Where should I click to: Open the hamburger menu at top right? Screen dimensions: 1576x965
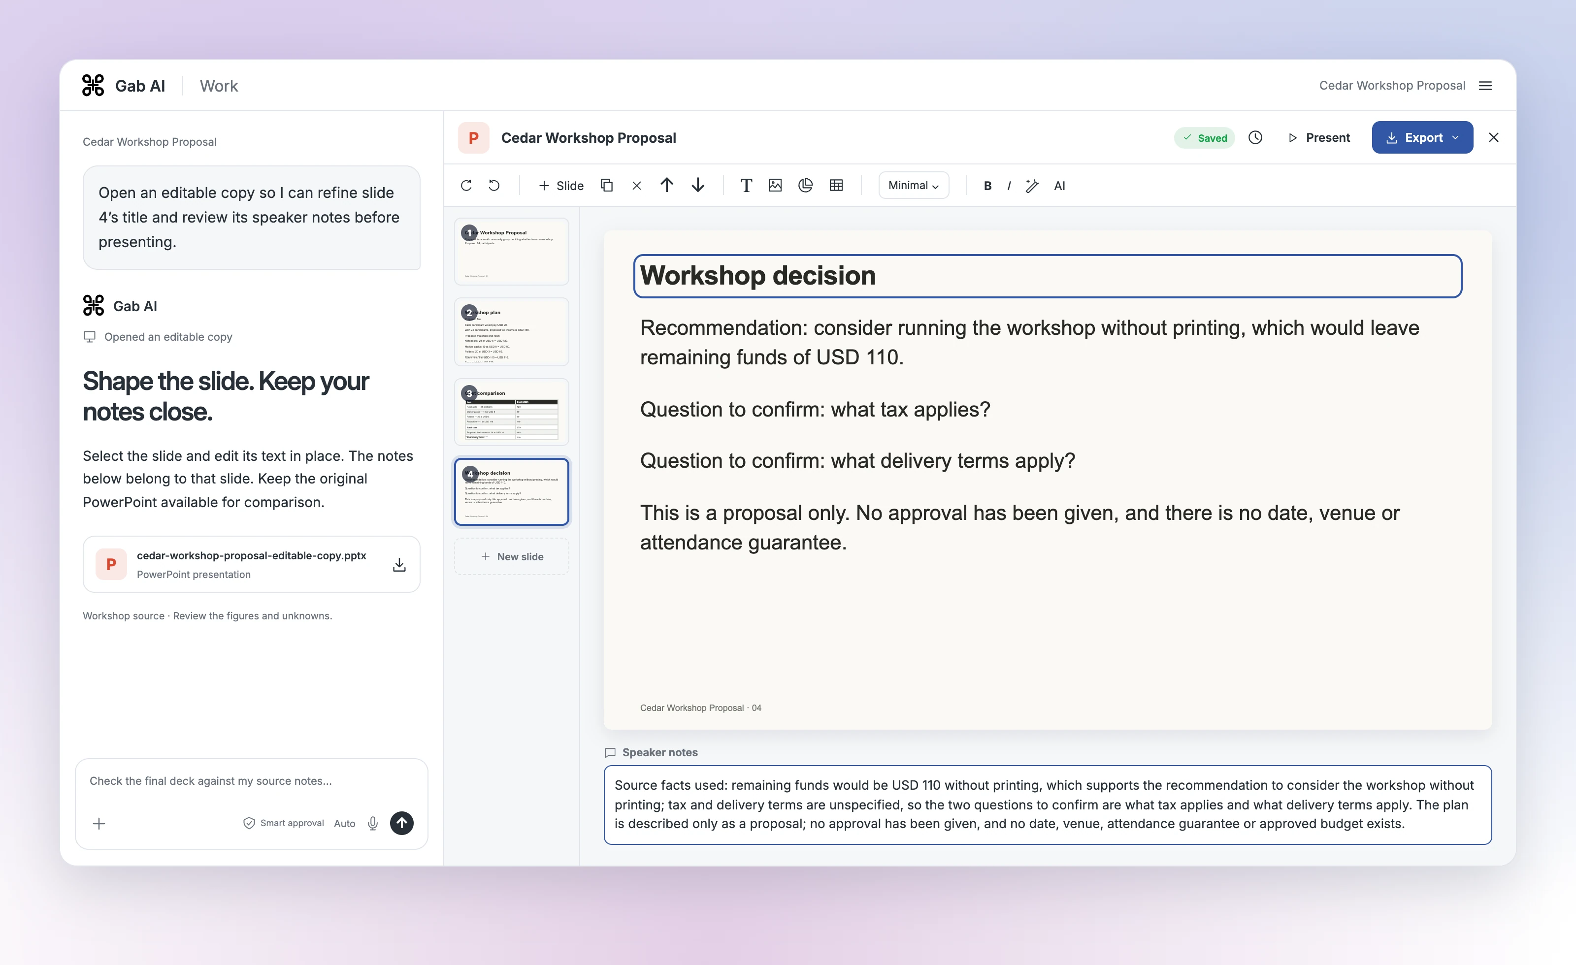pyautogui.click(x=1485, y=86)
